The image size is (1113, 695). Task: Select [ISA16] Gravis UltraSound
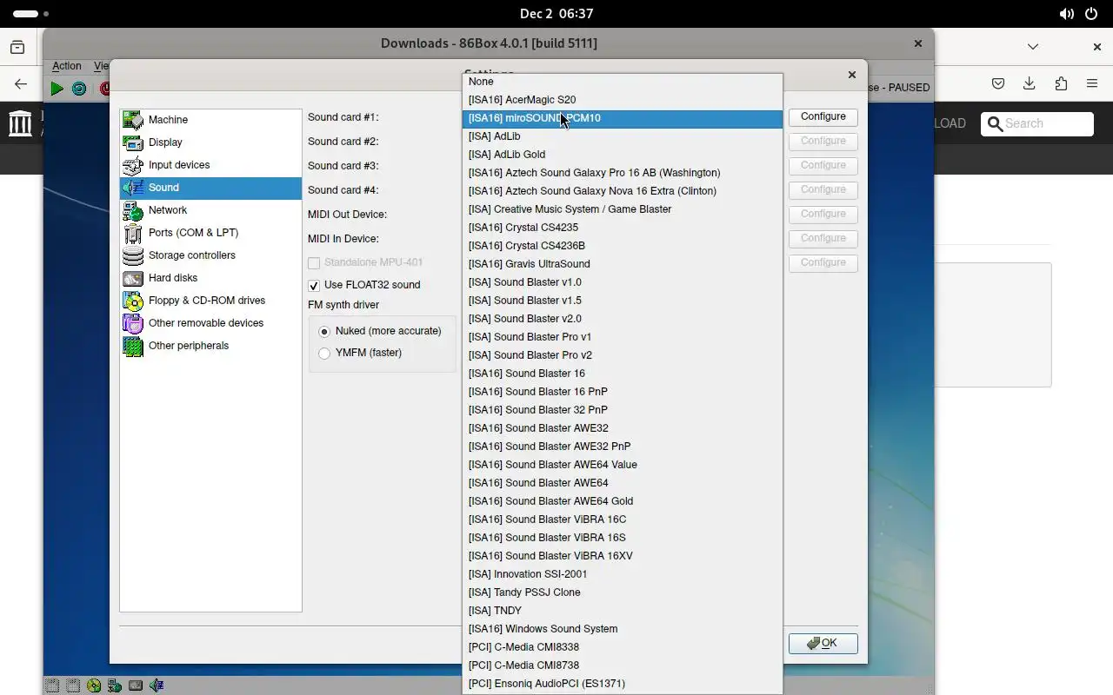pos(623,264)
